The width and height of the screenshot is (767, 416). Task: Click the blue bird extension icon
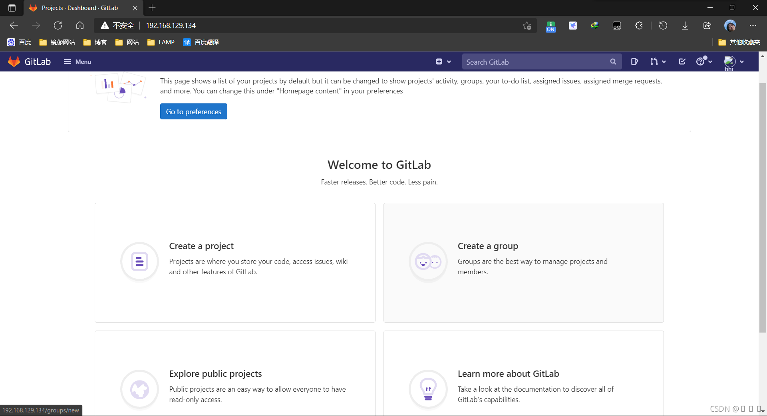point(573,26)
